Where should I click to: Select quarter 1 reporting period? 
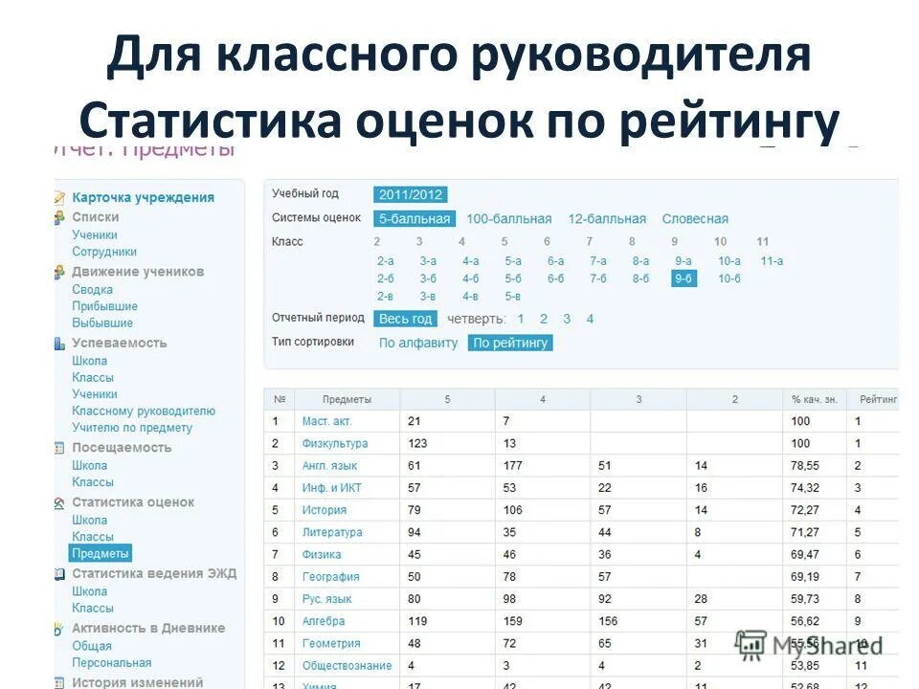click(x=521, y=320)
